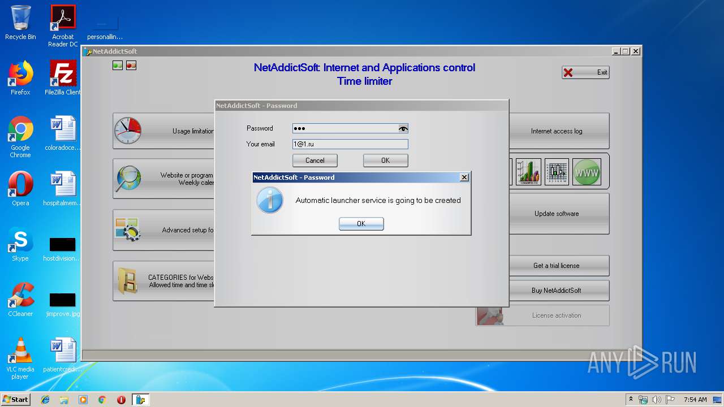724x407 pixels.
Task: Launch Chrome from taskbar
Action: tap(102, 400)
